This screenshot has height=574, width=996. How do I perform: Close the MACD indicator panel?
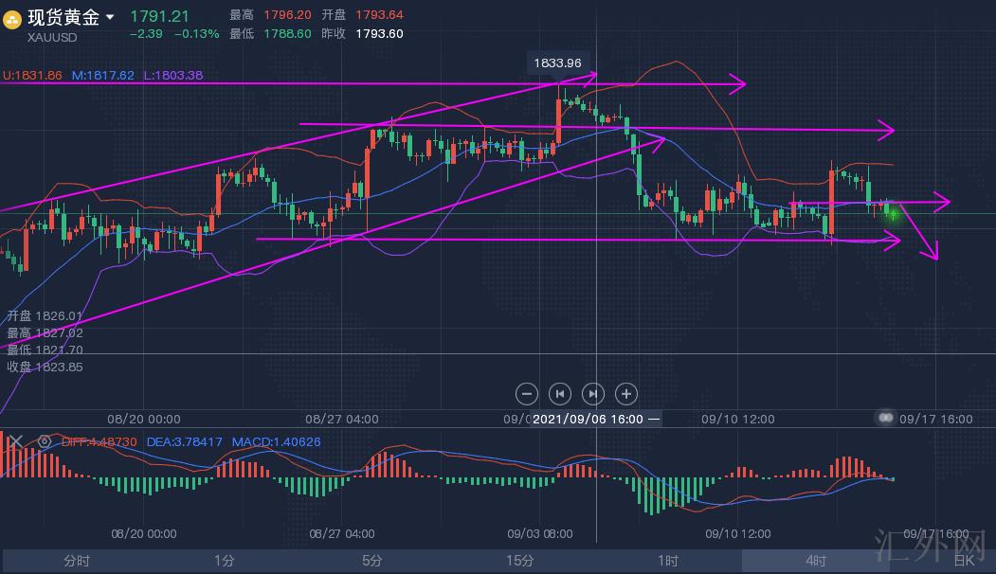tap(14, 441)
